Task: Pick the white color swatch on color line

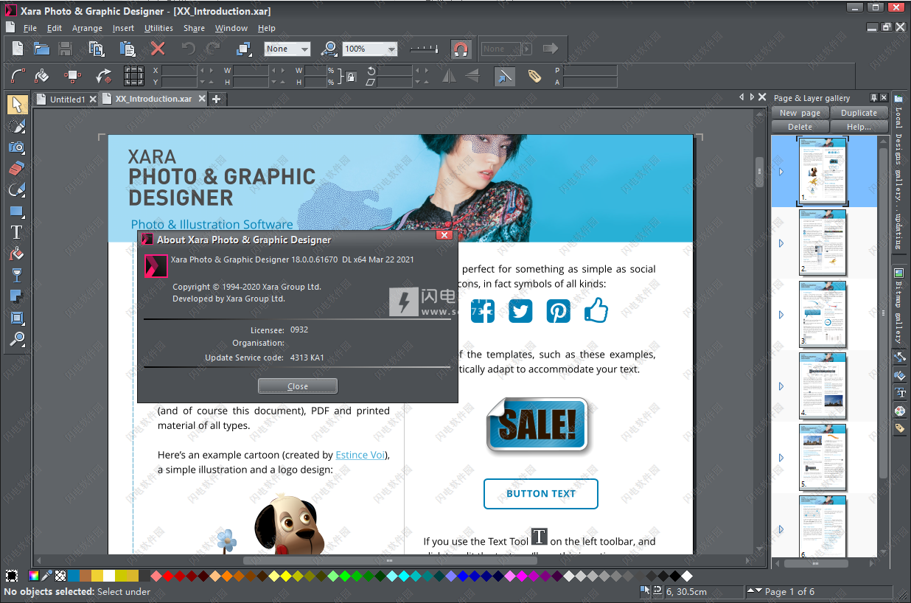Action: [109, 576]
